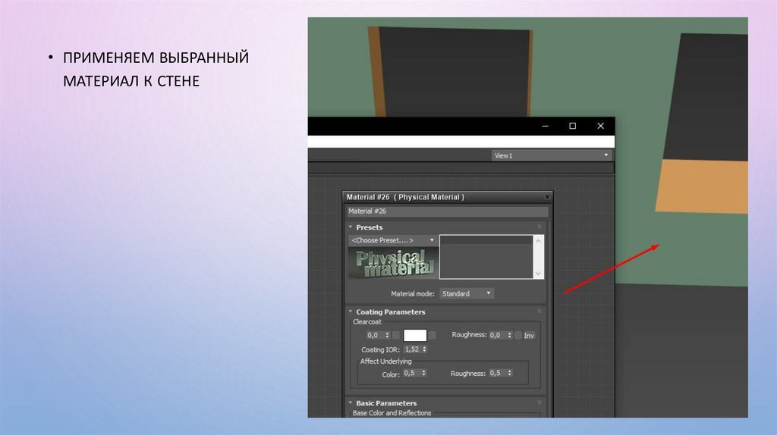Close the material editor window
The height and width of the screenshot is (435, 777).
click(x=601, y=127)
